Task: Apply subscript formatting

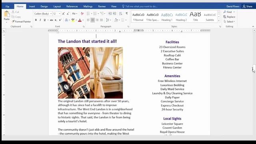Action: (56, 20)
